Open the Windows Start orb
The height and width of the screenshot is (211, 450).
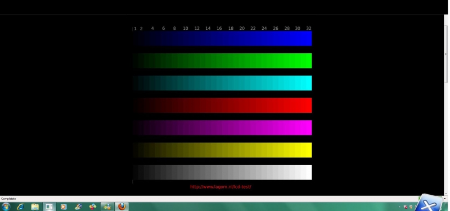(x=6, y=207)
